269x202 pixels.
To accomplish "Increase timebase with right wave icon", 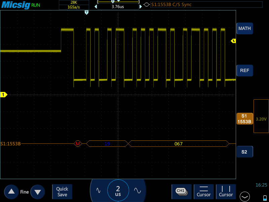I will pyautogui.click(x=137, y=190).
